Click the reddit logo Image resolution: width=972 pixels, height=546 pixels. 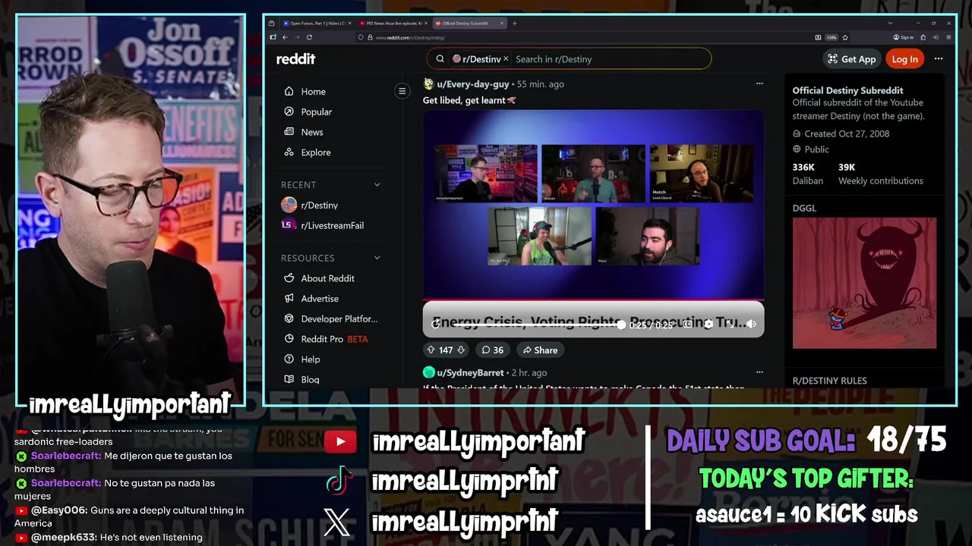295,59
